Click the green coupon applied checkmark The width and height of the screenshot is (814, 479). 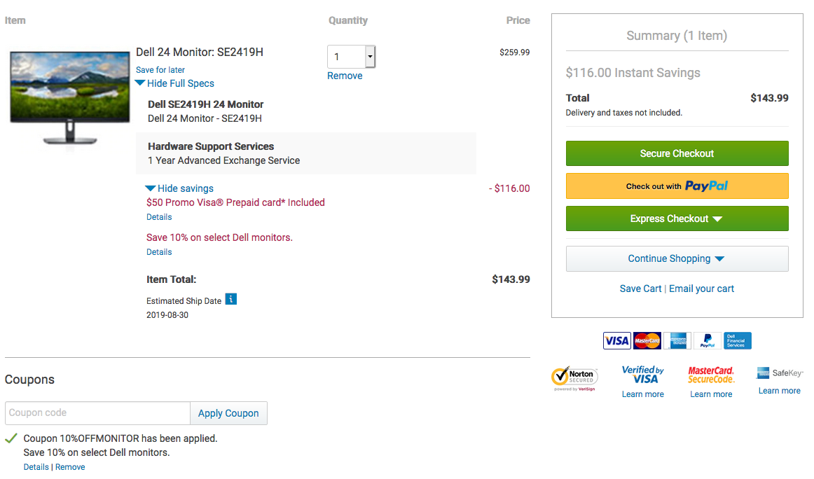coord(11,438)
